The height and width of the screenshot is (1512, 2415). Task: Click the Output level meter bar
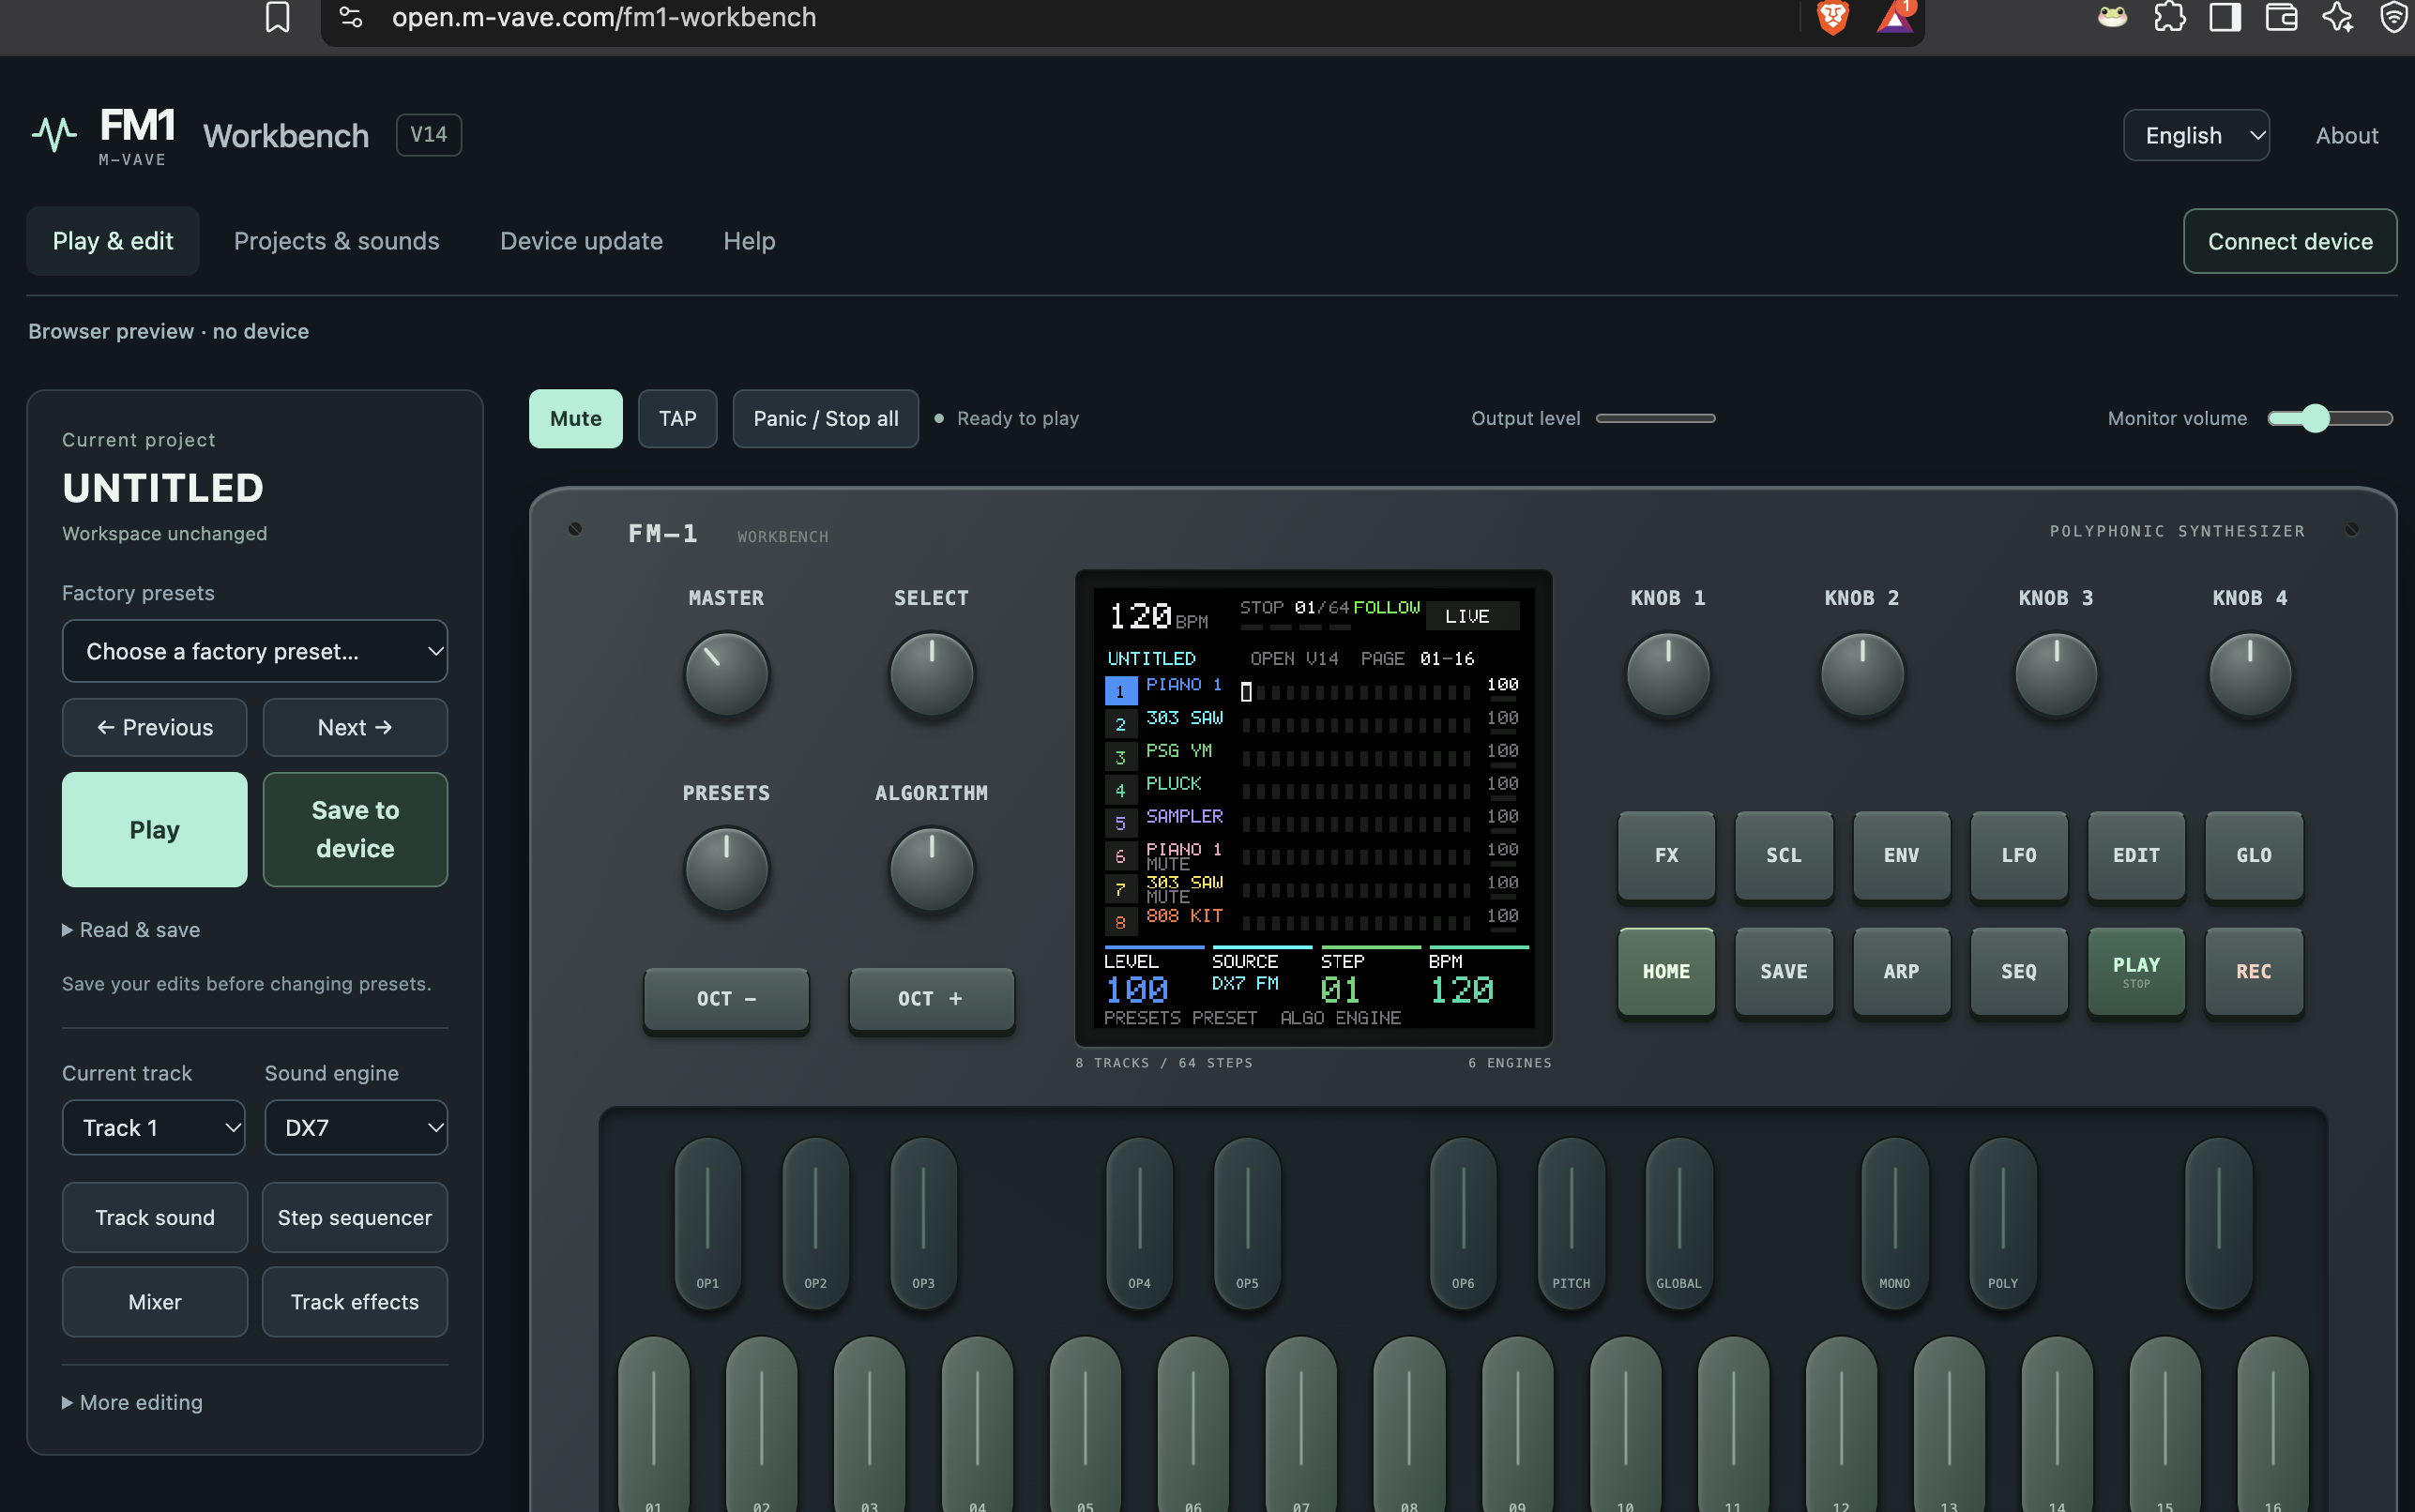1655,418
